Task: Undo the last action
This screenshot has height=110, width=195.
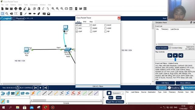Action: coord(43,9)
